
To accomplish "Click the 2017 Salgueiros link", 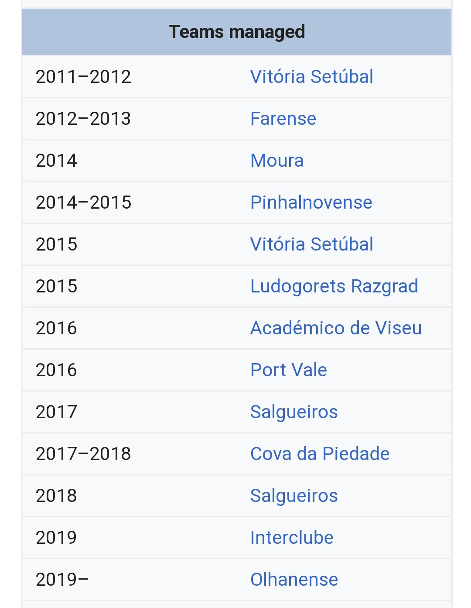I will click(x=294, y=412).
